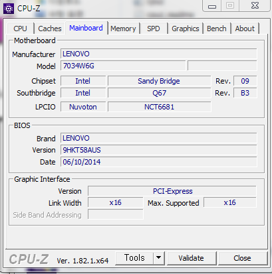Click the Manufacturer LENOVO field
Image resolution: width=272 pixels, height=274 pixels.
click(159, 54)
